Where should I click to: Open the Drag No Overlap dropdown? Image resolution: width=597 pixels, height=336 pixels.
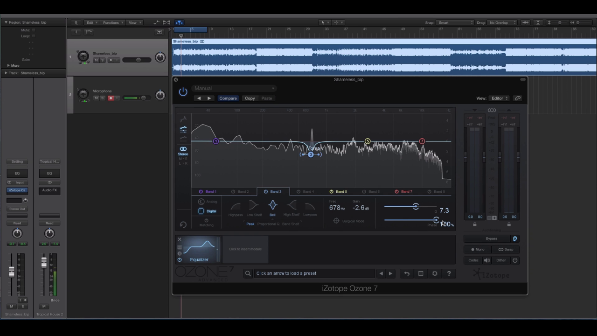tap(503, 22)
